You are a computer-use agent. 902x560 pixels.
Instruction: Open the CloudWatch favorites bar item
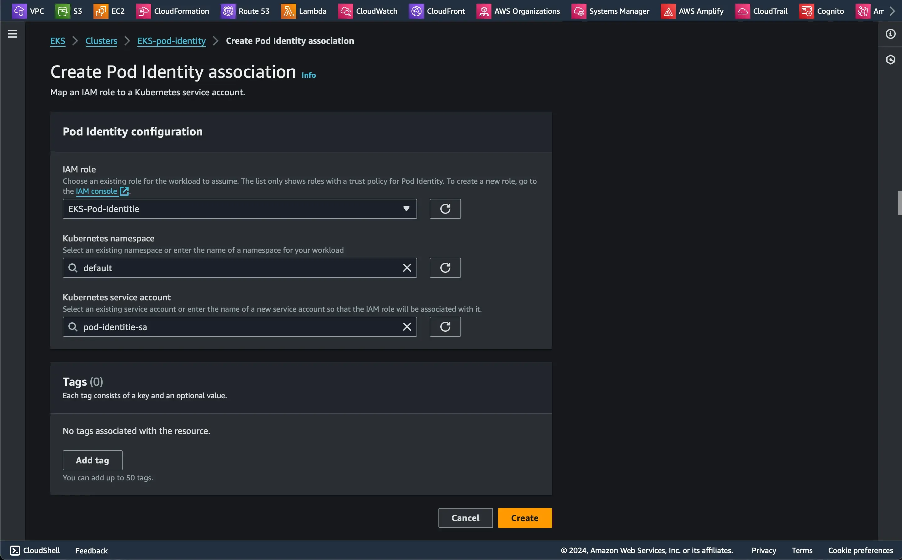pos(368,11)
